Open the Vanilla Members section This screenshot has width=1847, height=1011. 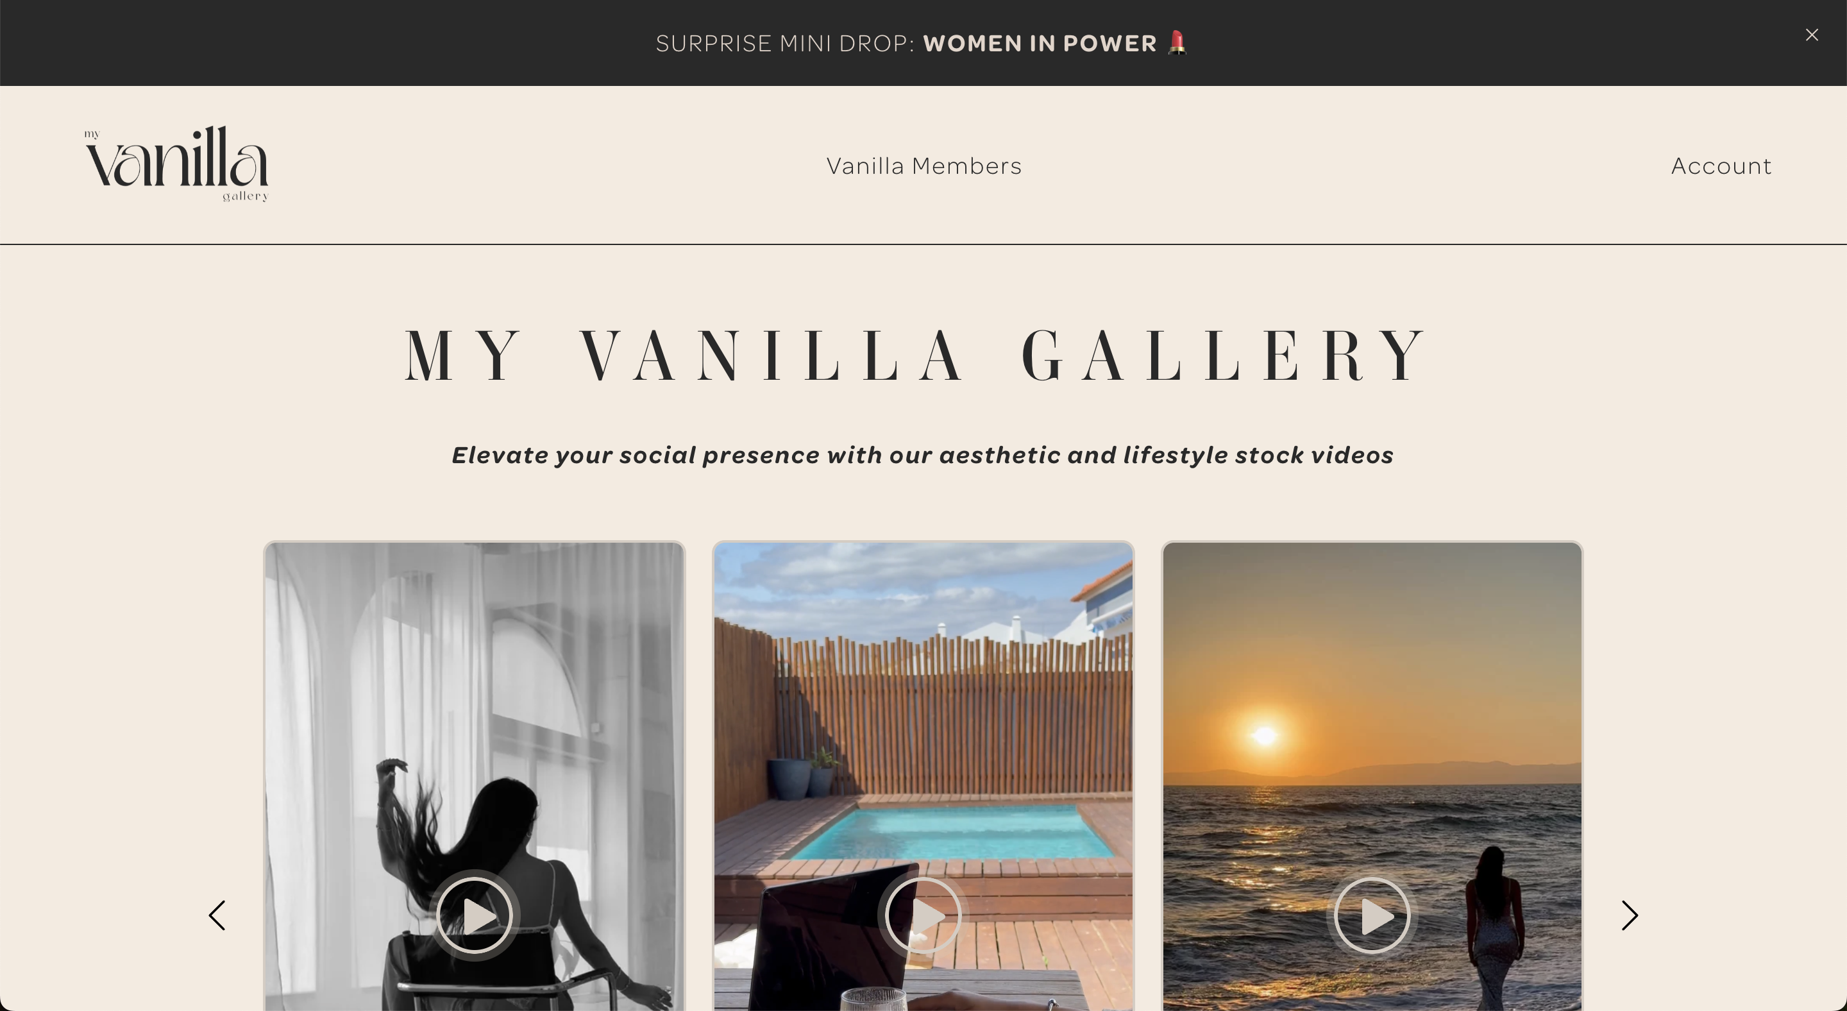[923, 164]
